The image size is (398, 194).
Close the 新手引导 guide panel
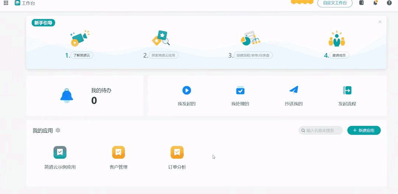coord(380,22)
